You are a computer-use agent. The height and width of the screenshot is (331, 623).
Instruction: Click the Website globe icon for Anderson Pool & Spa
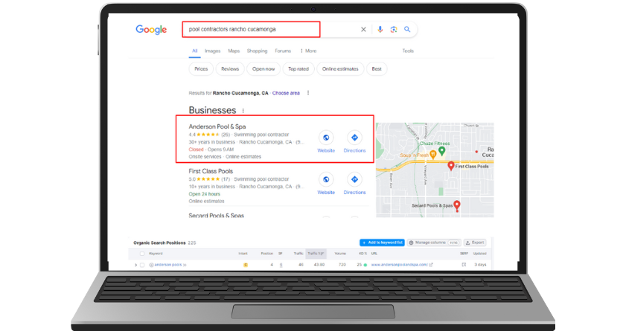pyautogui.click(x=326, y=138)
